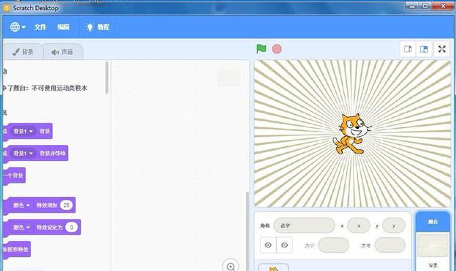The image size is (456, 271).
Task: Click the green flag to run
Action: pos(261,49)
